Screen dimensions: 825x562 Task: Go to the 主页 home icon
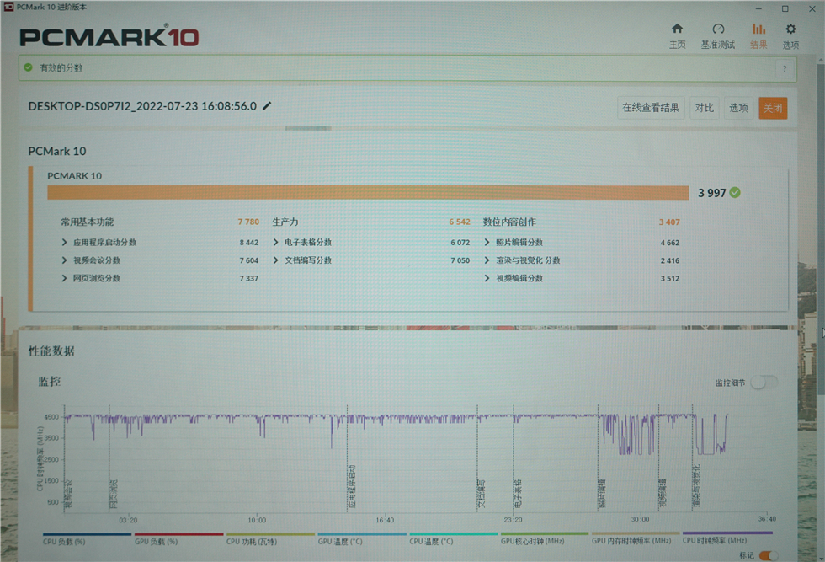pyautogui.click(x=677, y=29)
